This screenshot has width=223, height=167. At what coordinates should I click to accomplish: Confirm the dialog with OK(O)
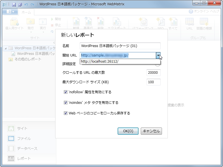128,131
